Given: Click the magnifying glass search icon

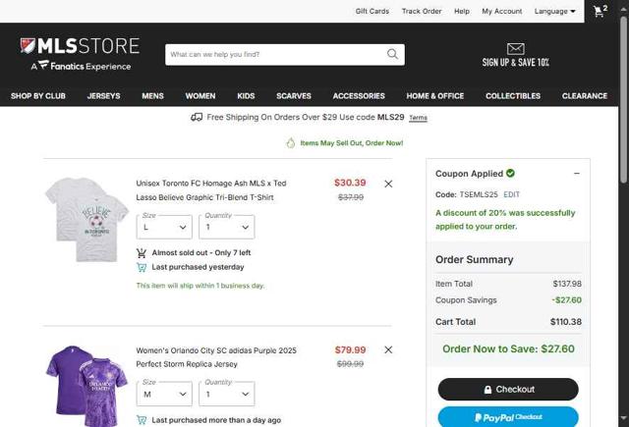Looking at the screenshot, I should click(x=392, y=54).
